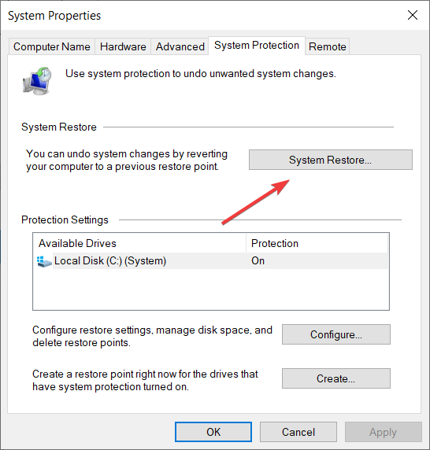430x450 pixels.
Task: Confirm with the OK button
Action: coord(213,432)
